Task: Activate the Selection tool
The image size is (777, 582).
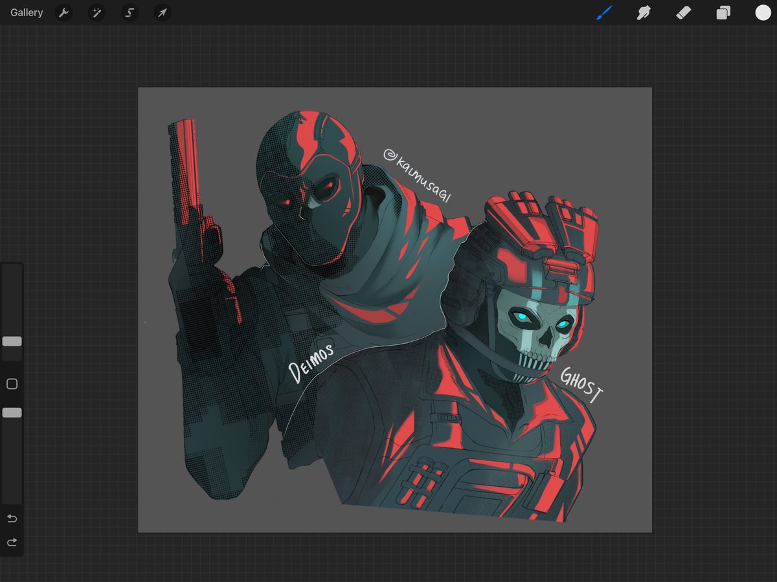Action: [129, 12]
